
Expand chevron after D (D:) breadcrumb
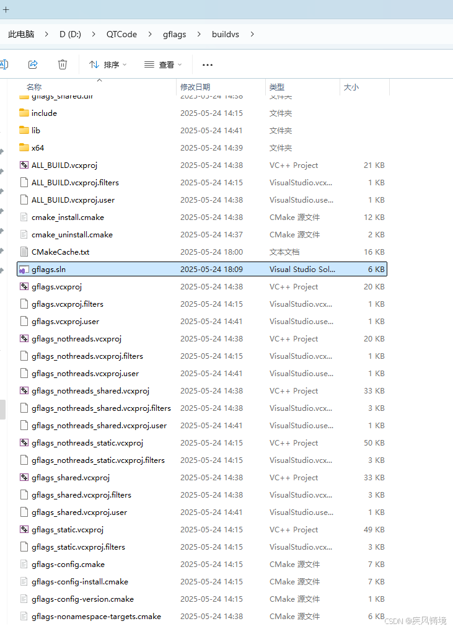coord(94,34)
